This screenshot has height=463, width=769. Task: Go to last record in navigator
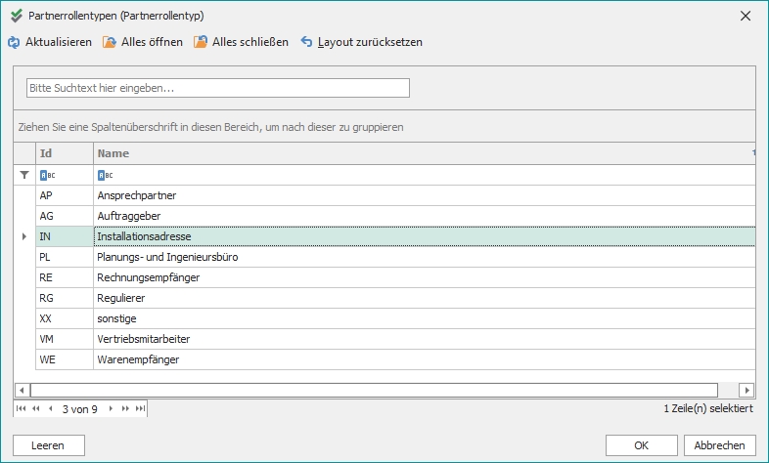(140, 407)
